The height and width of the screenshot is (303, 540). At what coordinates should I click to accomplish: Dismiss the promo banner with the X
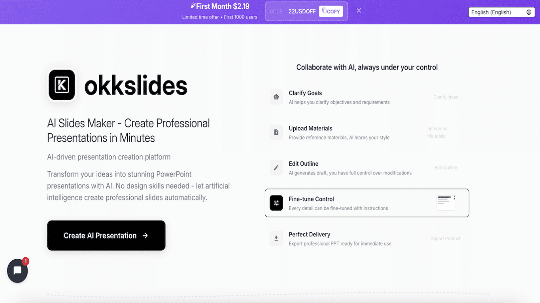[359, 10]
